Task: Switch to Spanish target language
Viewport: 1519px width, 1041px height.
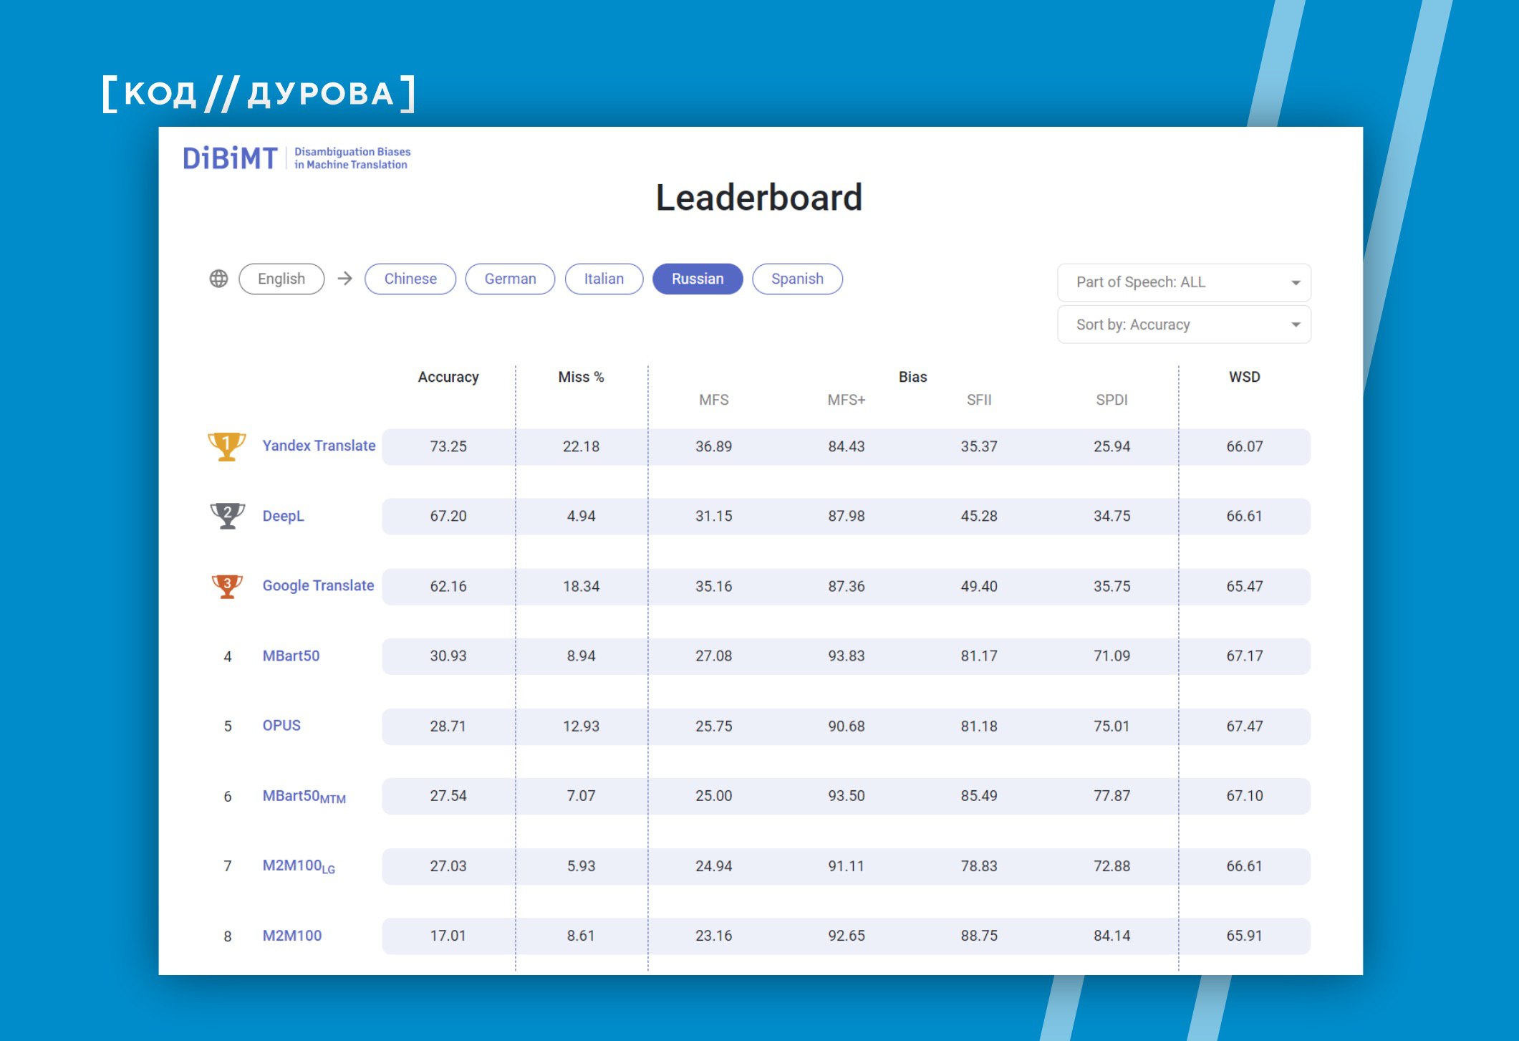Action: pos(796,279)
